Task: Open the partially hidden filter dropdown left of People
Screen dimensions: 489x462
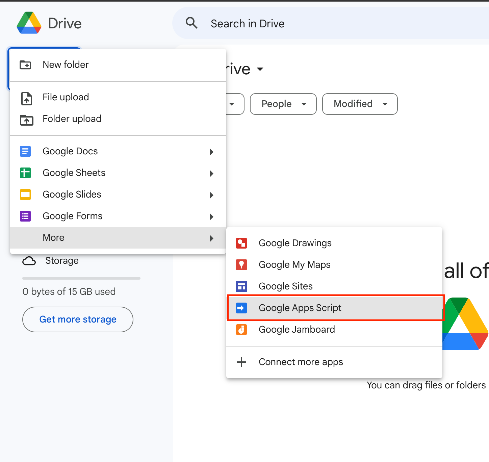Action: (x=235, y=104)
